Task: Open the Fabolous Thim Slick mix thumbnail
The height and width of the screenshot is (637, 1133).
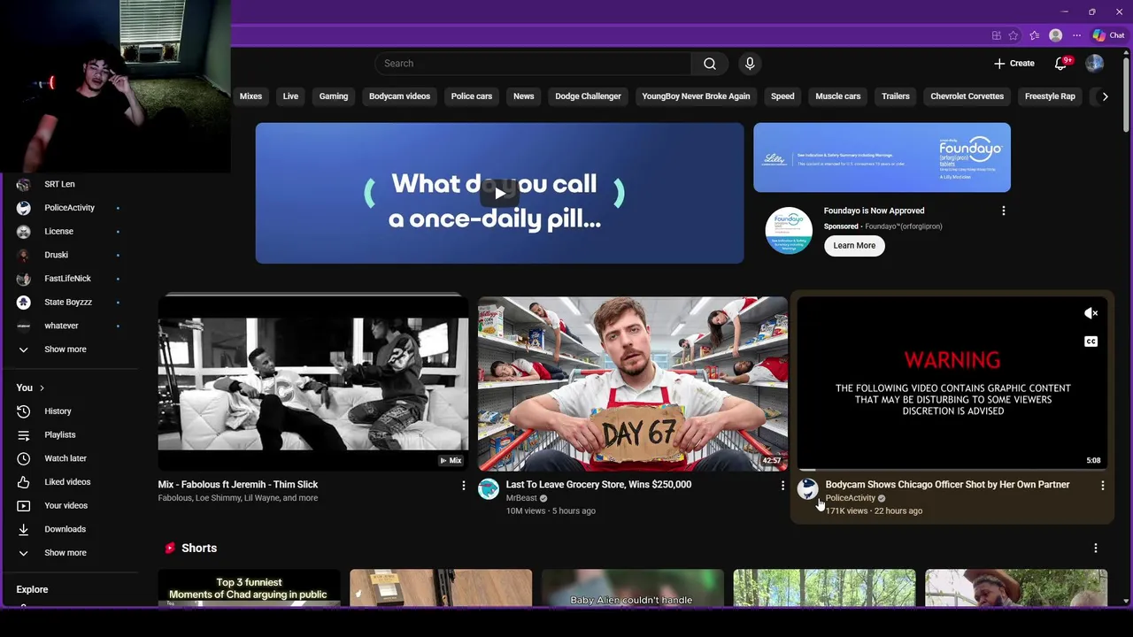Action: point(313,383)
